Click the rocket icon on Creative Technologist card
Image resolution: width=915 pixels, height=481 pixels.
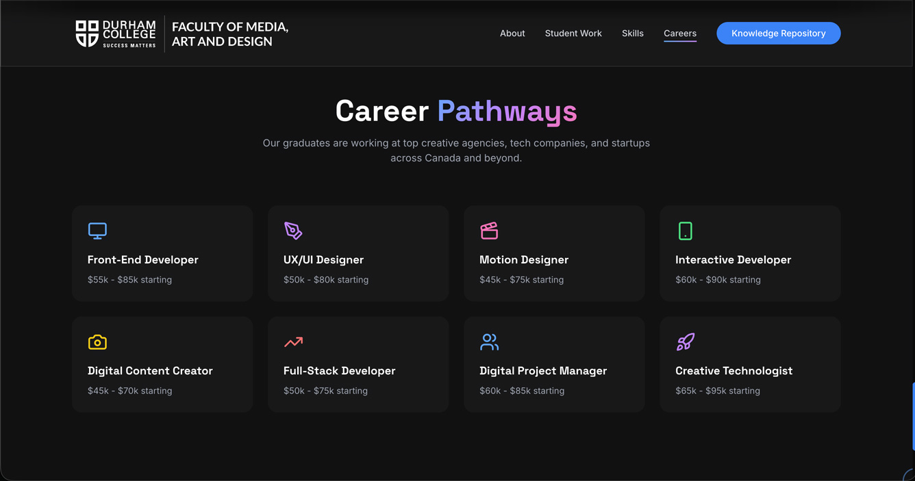[685, 341]
